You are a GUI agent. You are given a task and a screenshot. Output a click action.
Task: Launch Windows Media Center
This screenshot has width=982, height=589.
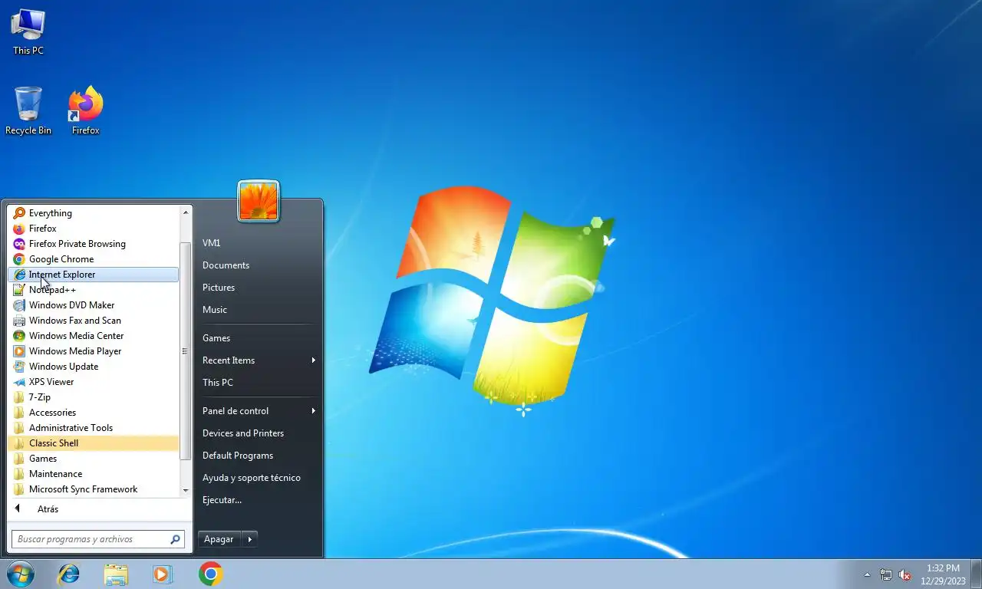tap(93, 336)
